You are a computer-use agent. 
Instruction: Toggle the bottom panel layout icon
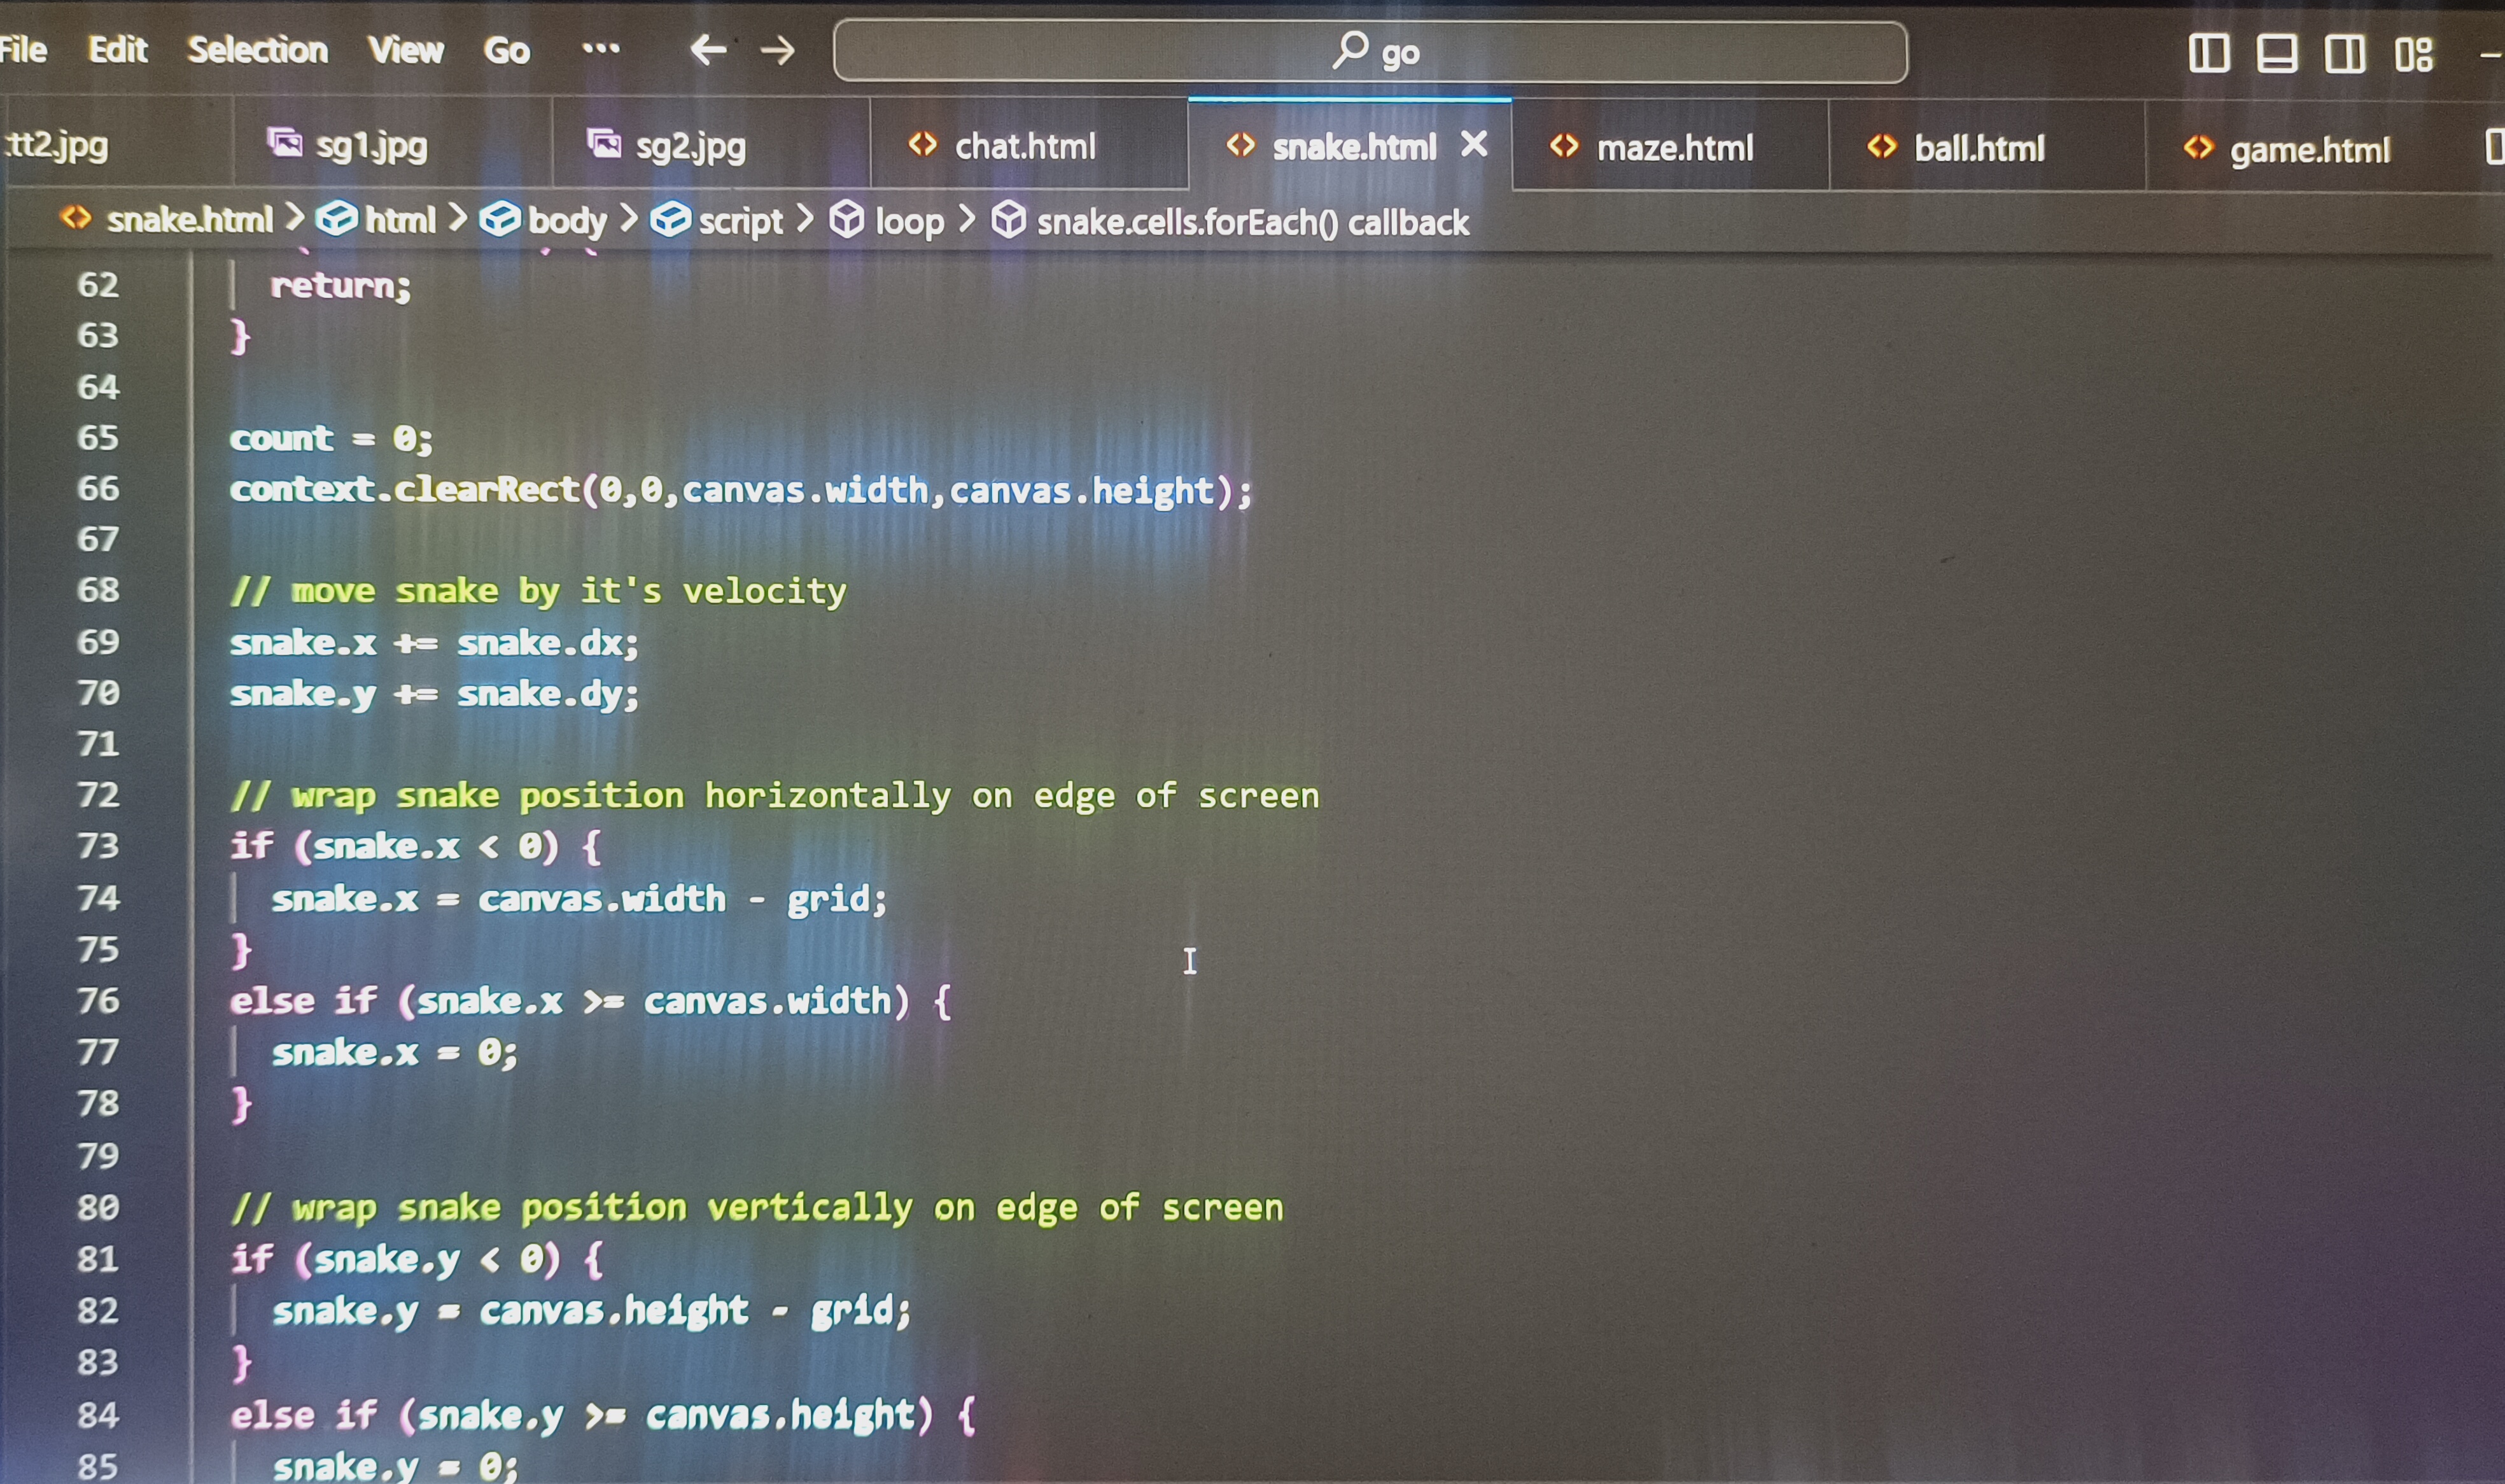point(2276,53)
